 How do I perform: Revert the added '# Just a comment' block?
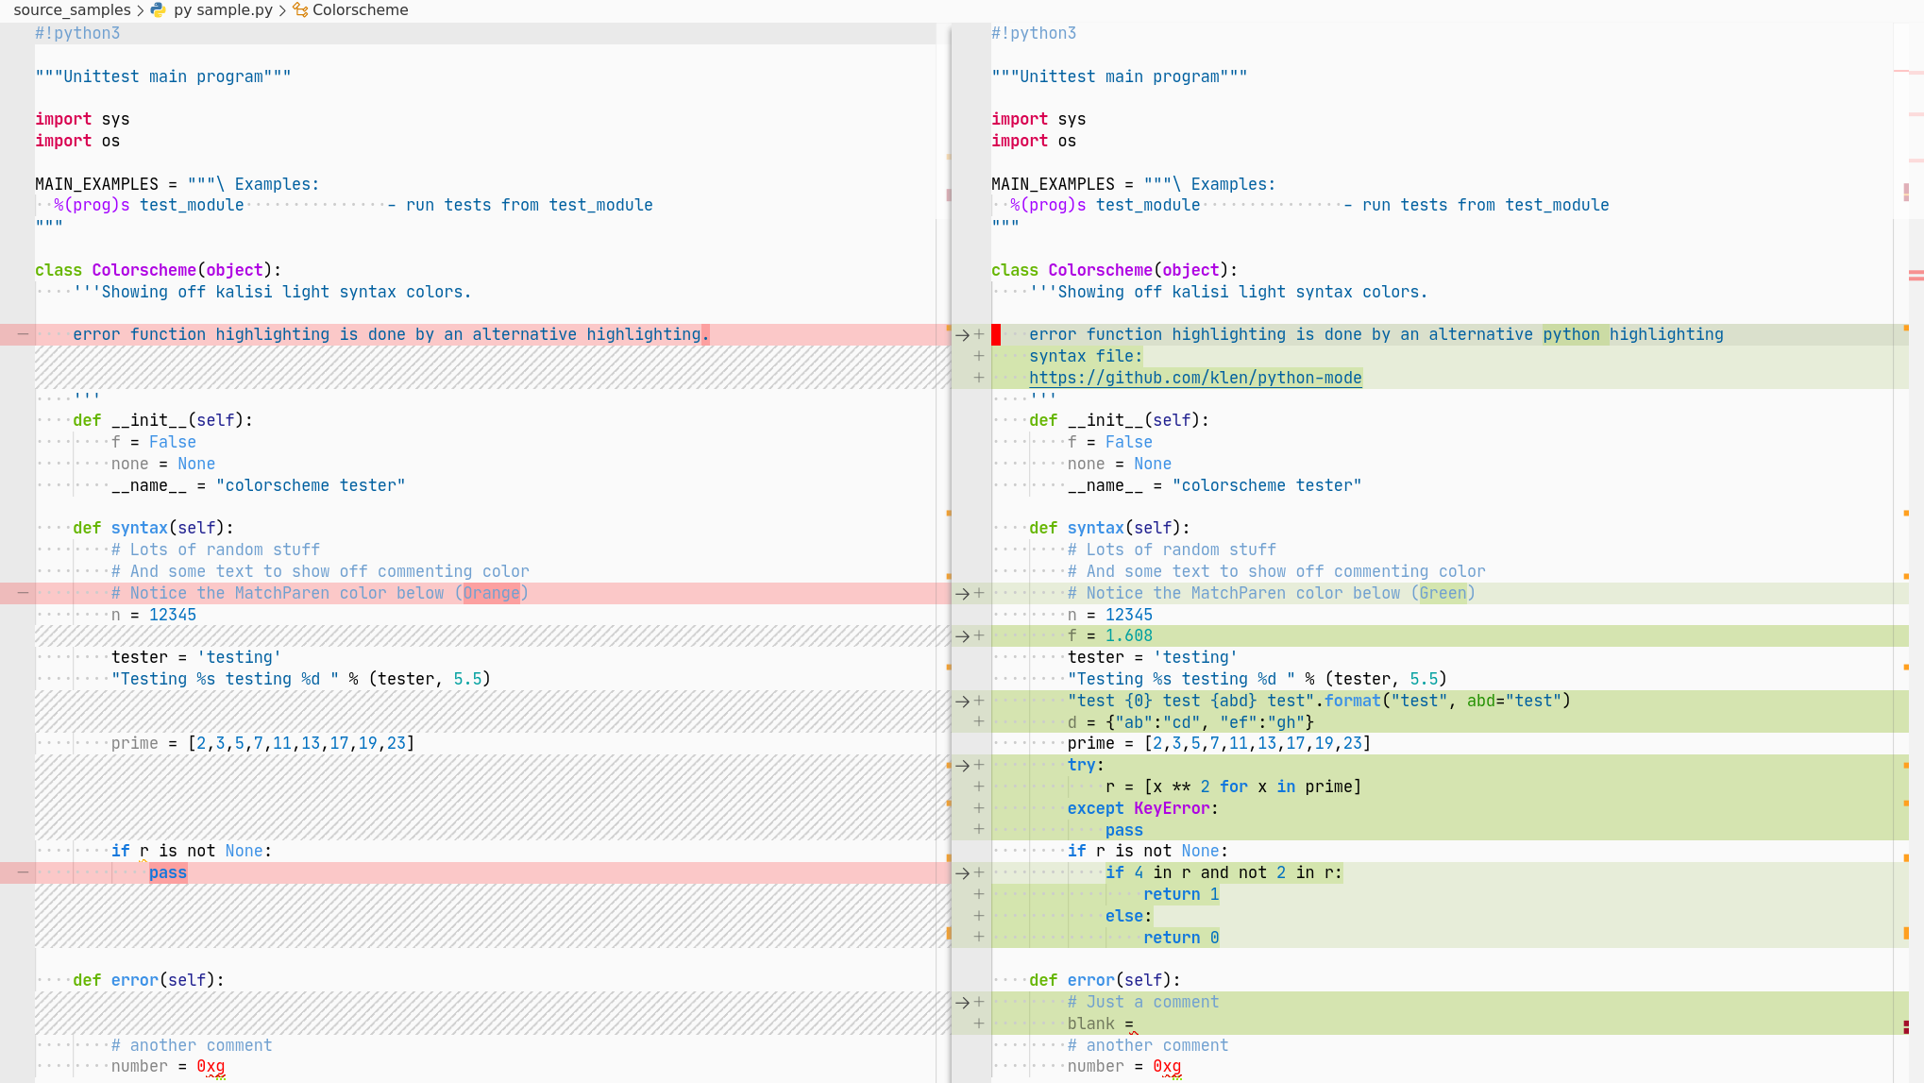point(962,1003)
